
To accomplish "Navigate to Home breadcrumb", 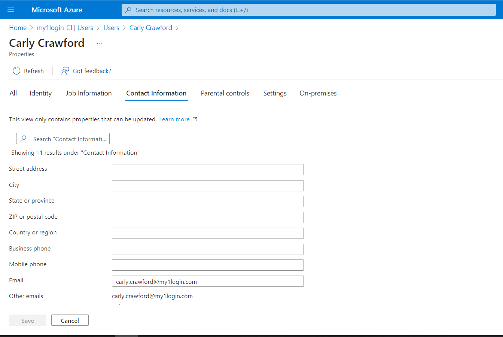I will tap(18, 28).
